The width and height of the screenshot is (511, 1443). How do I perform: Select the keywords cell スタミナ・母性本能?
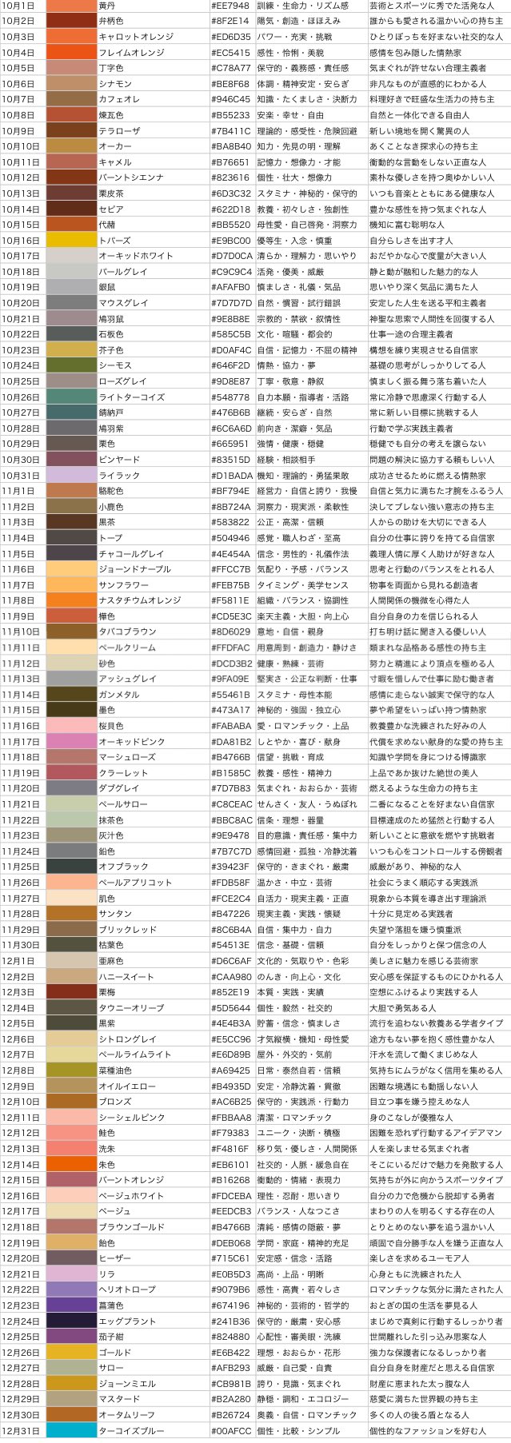click(x=294, y=695)
